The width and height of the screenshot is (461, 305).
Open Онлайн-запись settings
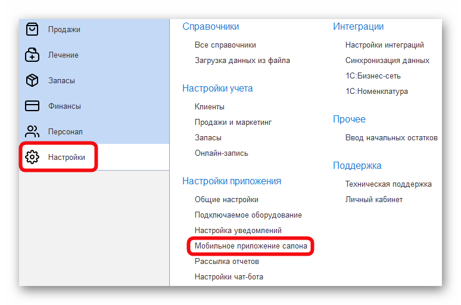(x=222, y=153)
